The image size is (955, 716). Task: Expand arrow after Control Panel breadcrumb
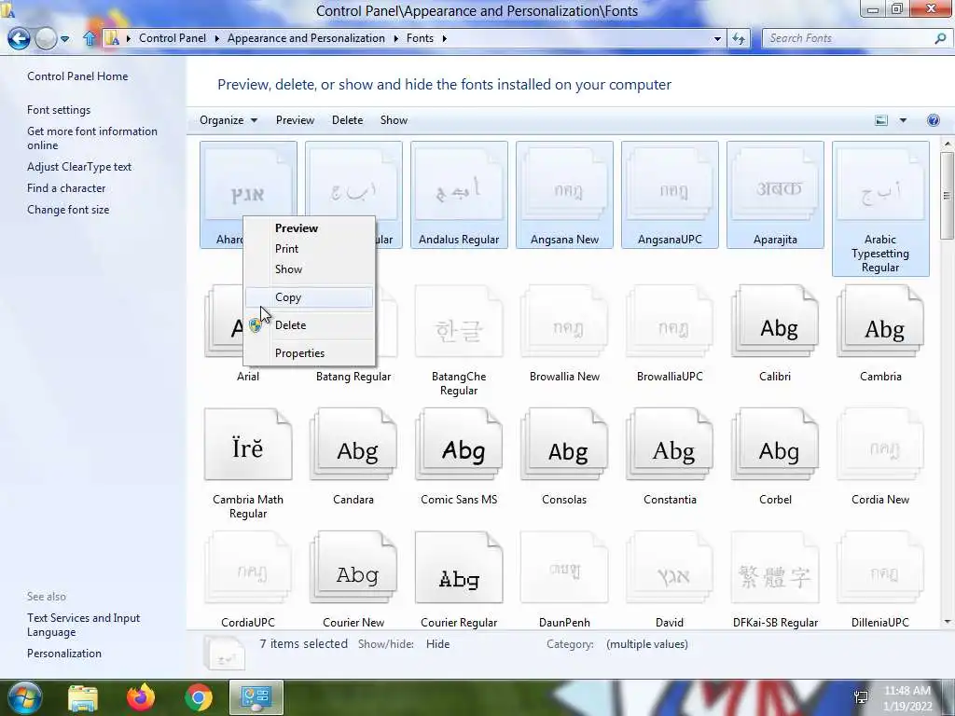point(216,38)
